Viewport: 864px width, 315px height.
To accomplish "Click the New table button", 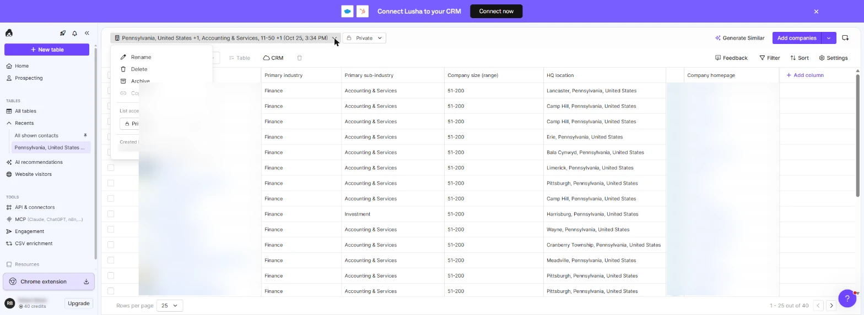I will click(x=47, y=49).
